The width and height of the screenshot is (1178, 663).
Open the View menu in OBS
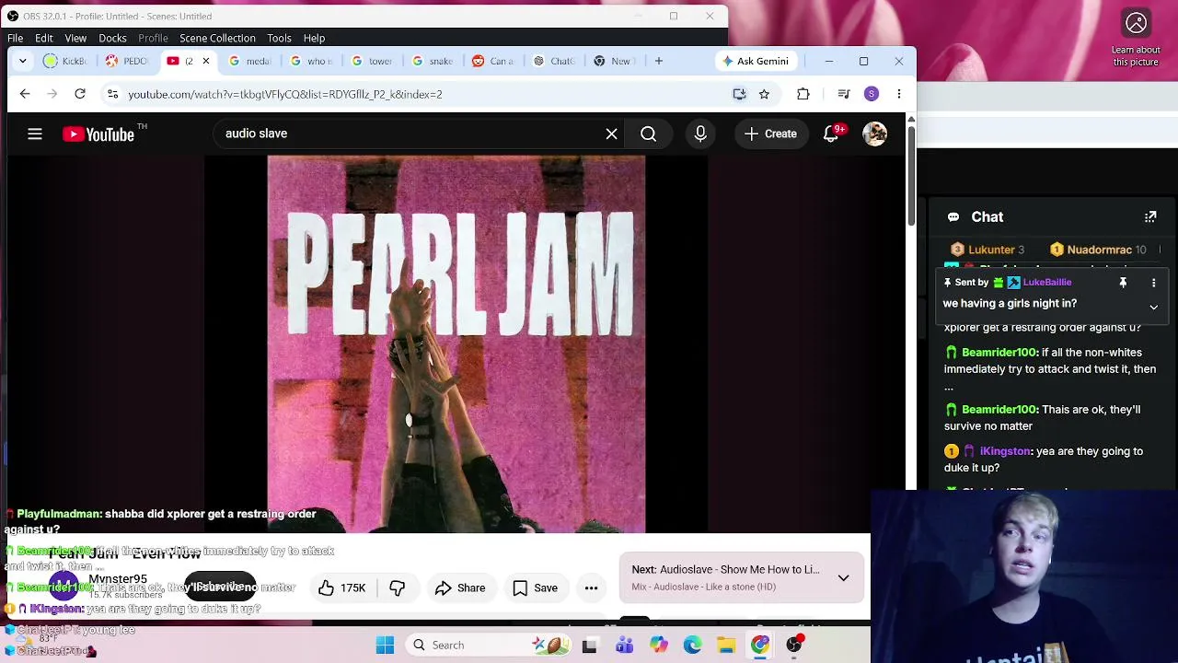pyautogui.click(x=75, y=38)
